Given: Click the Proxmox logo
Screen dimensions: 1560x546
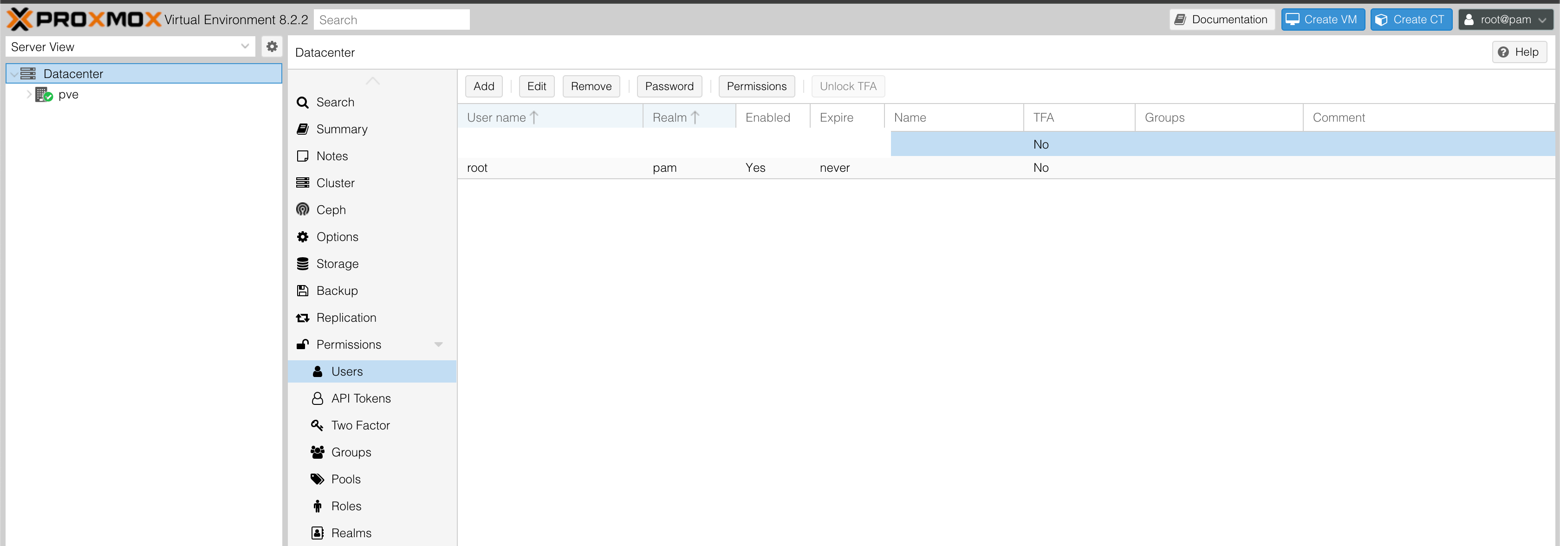Looking at the screenshot, I should click(x=84, y=19).
